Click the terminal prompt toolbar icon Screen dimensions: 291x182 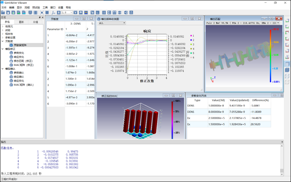pyautogui.click(x=98, y=13)
